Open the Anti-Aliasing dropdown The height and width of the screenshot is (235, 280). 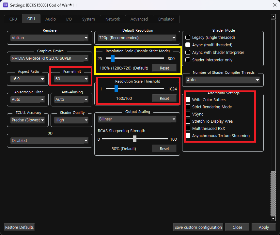(x=71, y=100)
